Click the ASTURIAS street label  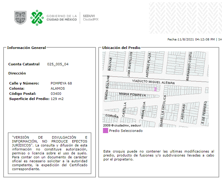tap(183, 112)
